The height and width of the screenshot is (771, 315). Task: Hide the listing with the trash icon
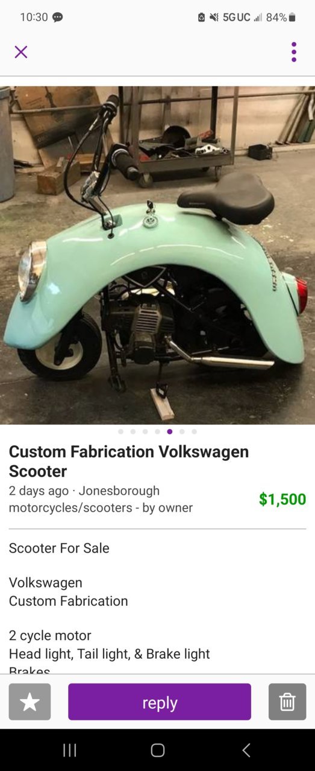[287, 702]
